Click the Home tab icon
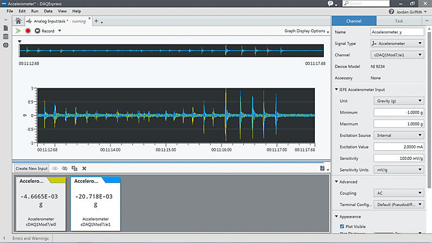This screenshot has height=243, width=432. 19,21
